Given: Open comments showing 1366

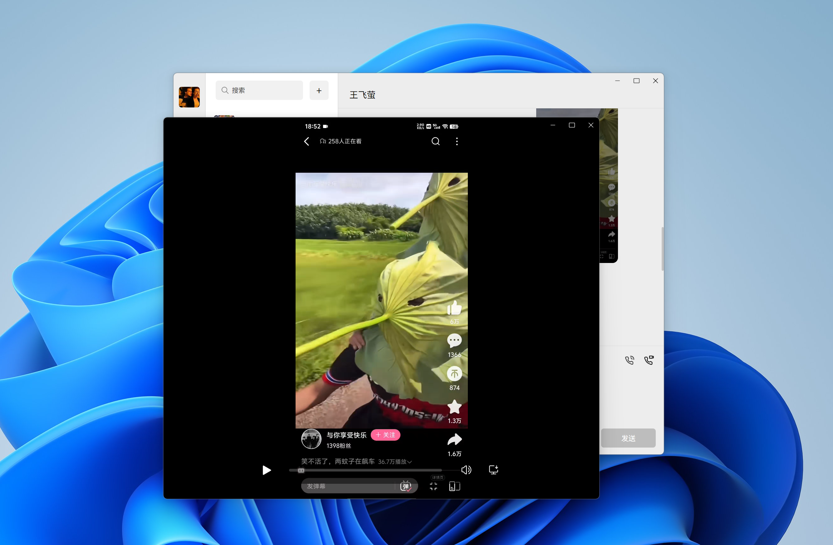Looking at the screenshot, I should (454, 341).
